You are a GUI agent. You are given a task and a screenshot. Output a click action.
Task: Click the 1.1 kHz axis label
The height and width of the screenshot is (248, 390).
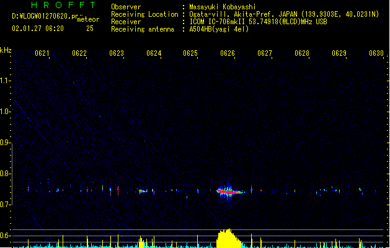coord(5,81)
